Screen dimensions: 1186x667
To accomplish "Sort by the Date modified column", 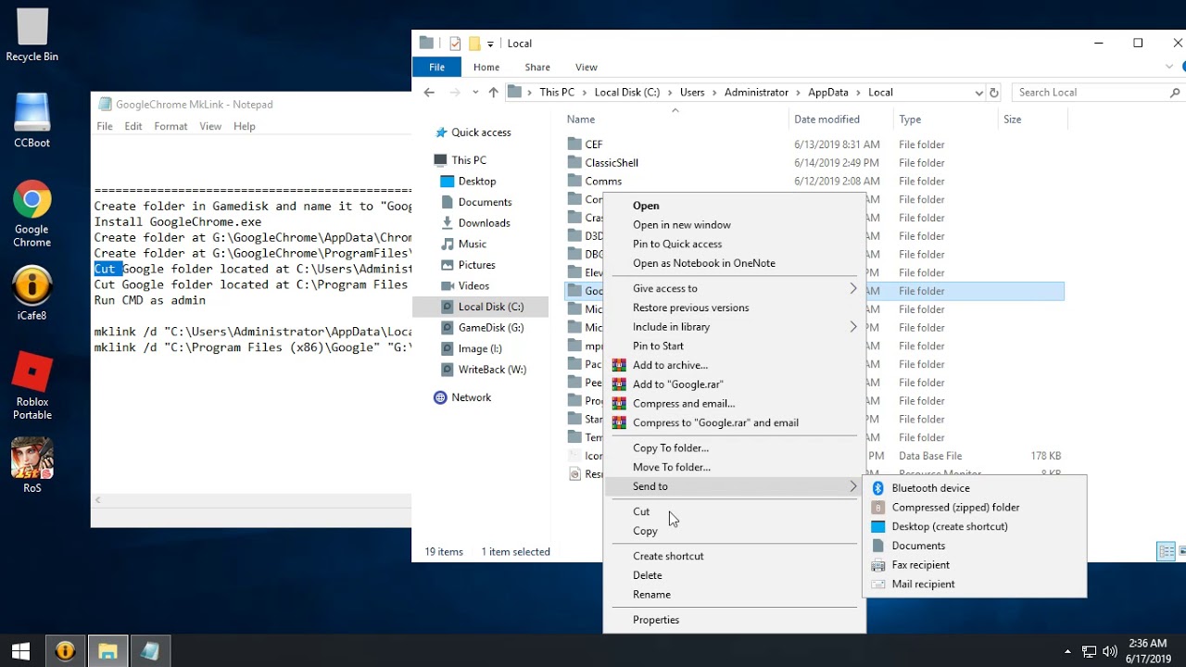I will click(x=826, y=120).
